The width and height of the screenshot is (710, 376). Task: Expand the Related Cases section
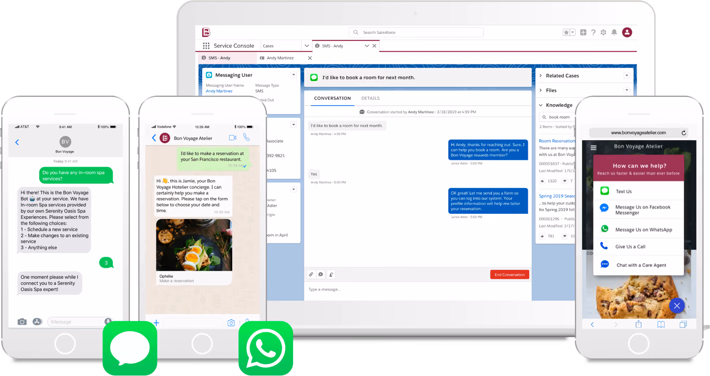pyautogui.click(x=541, y=76)
